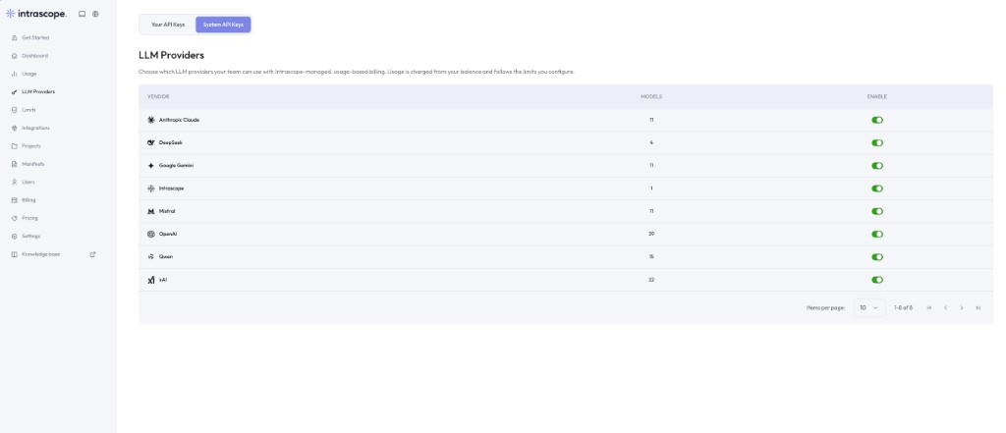This screenshot has height=433, width=1006.
Task: Go to the previous page of results
Action: pos(945,308)
